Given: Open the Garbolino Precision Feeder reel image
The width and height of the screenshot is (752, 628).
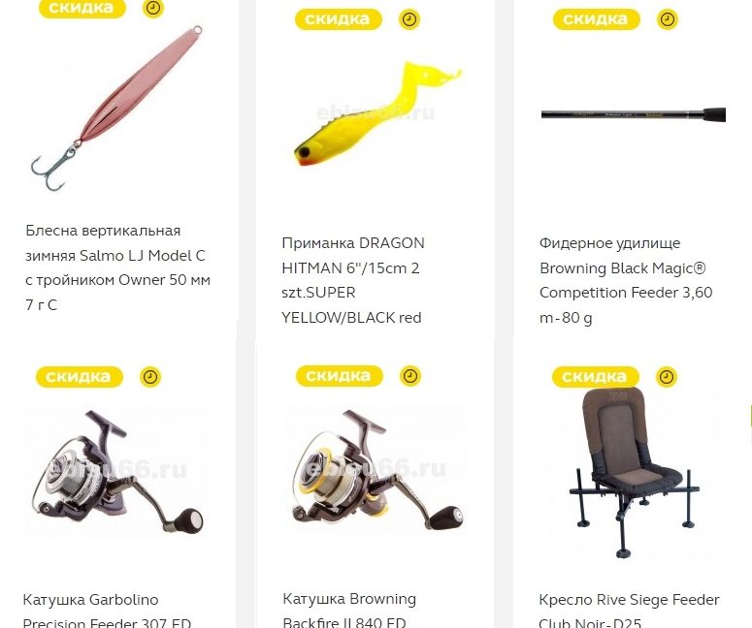Looking at the screenshot, I should click(x=117, y=472).
